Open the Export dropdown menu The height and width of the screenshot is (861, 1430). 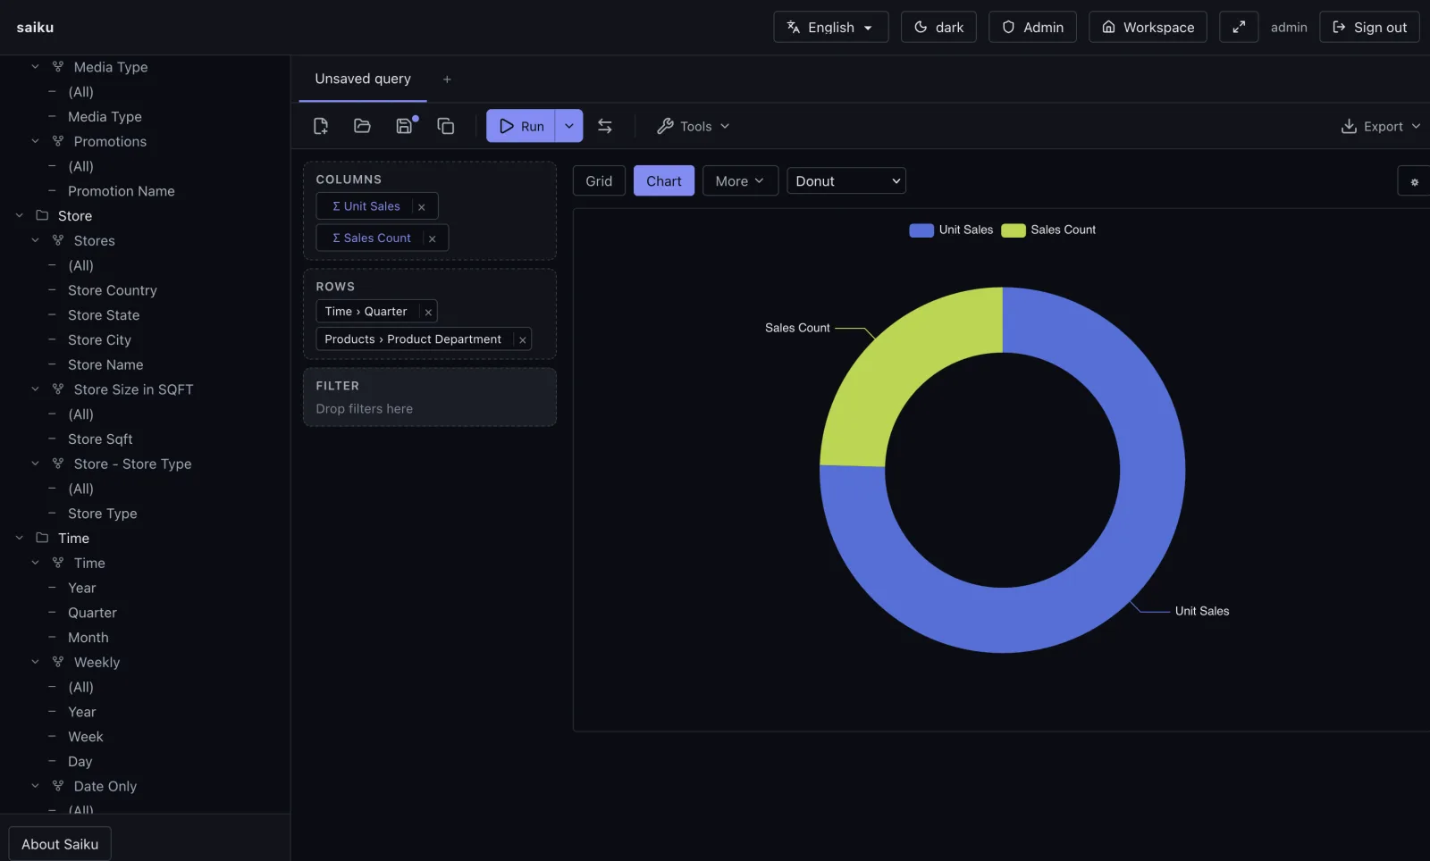(1381, 126)
